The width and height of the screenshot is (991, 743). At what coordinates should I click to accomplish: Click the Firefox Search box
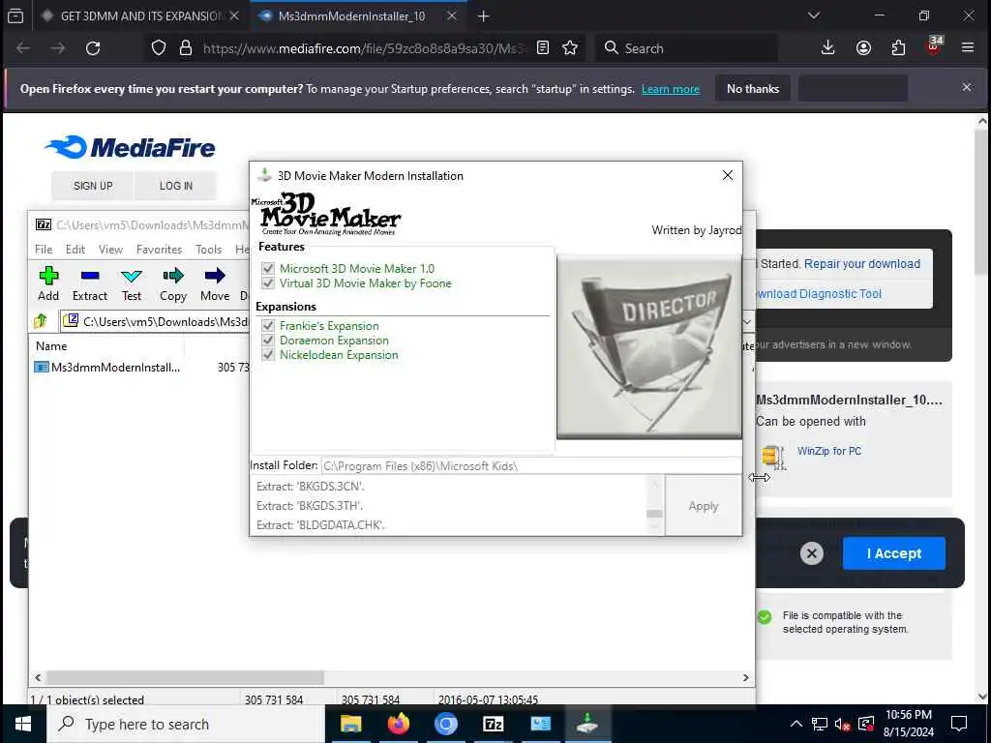[x=686, y=48]
